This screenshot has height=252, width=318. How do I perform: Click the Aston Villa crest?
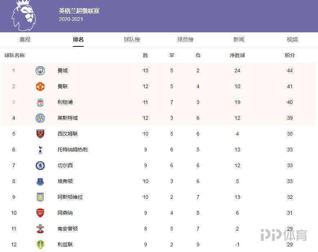[x=40, y=197]
